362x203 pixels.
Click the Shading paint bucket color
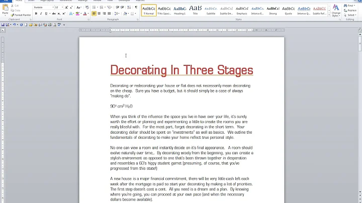[125, 14]
